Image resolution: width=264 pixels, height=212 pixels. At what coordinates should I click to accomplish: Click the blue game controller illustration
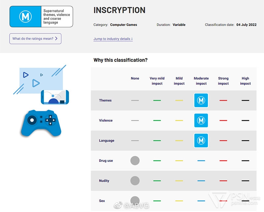pyautogui.click(x=41, y=123)
